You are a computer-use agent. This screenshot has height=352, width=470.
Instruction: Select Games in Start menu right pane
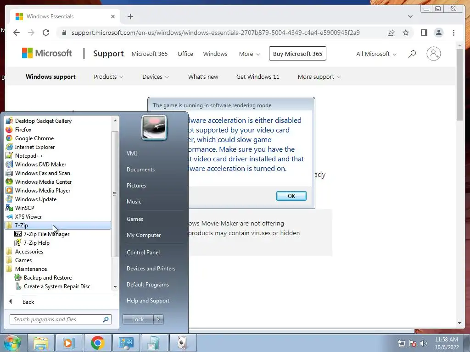tap(134, 219)
